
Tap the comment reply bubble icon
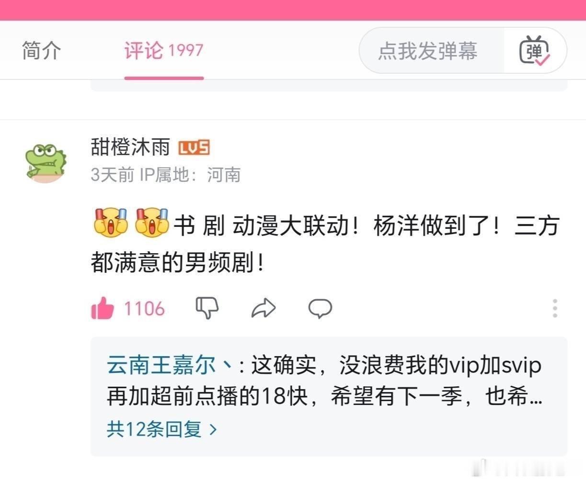click(x=320, y=308)
